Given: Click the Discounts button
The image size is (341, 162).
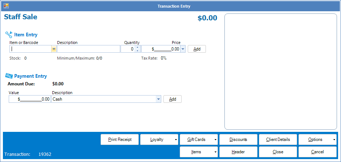Looking at the screenshot, I should [x=238, y=139].
